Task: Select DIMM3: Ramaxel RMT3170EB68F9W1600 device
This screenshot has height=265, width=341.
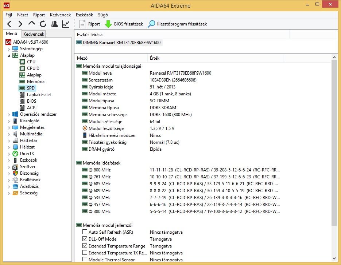Action: point(119,42)
